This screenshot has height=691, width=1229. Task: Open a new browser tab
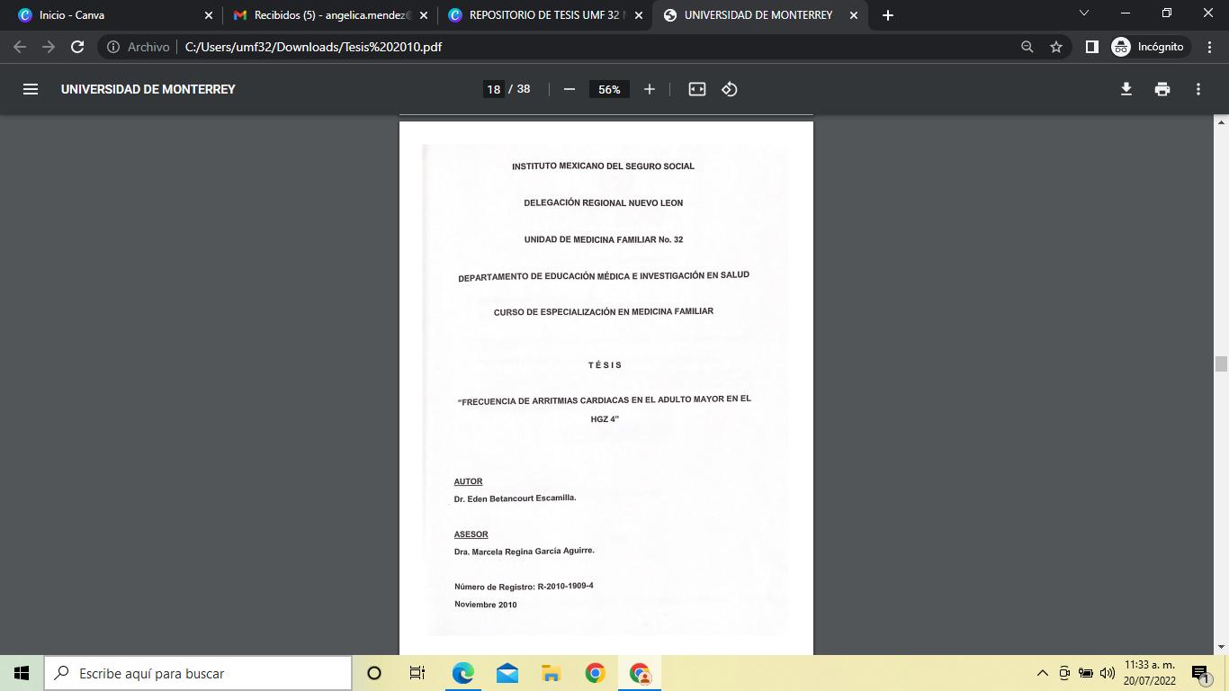click(x=888, y=15)
